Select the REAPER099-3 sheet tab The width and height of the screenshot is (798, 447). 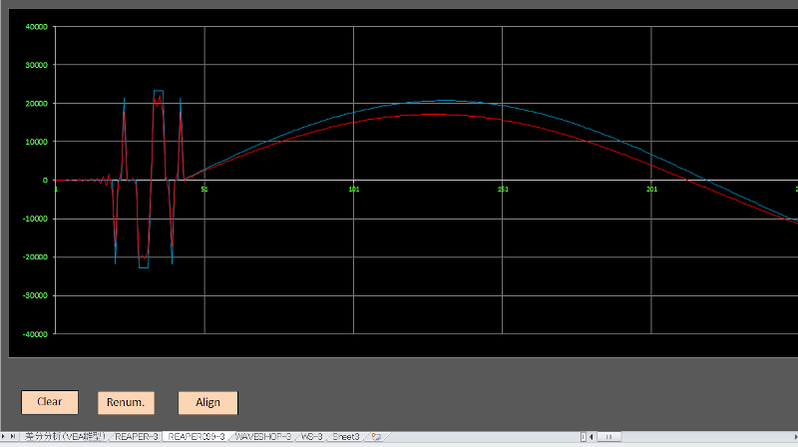click(196, 437)
